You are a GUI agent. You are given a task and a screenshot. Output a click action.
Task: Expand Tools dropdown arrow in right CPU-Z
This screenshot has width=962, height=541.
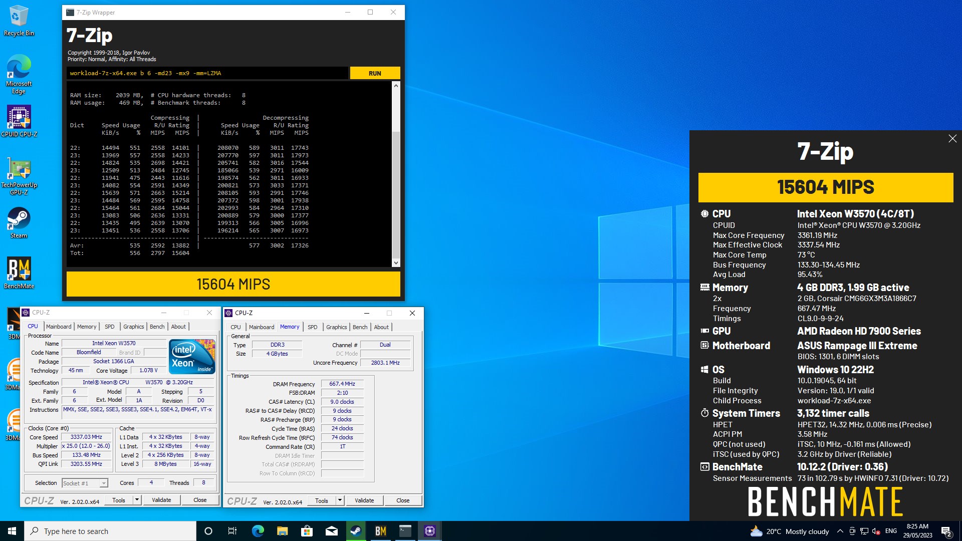point(340,501)
